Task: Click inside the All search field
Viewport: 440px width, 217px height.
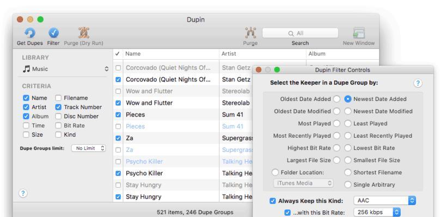Action: (x=300, y=33)
